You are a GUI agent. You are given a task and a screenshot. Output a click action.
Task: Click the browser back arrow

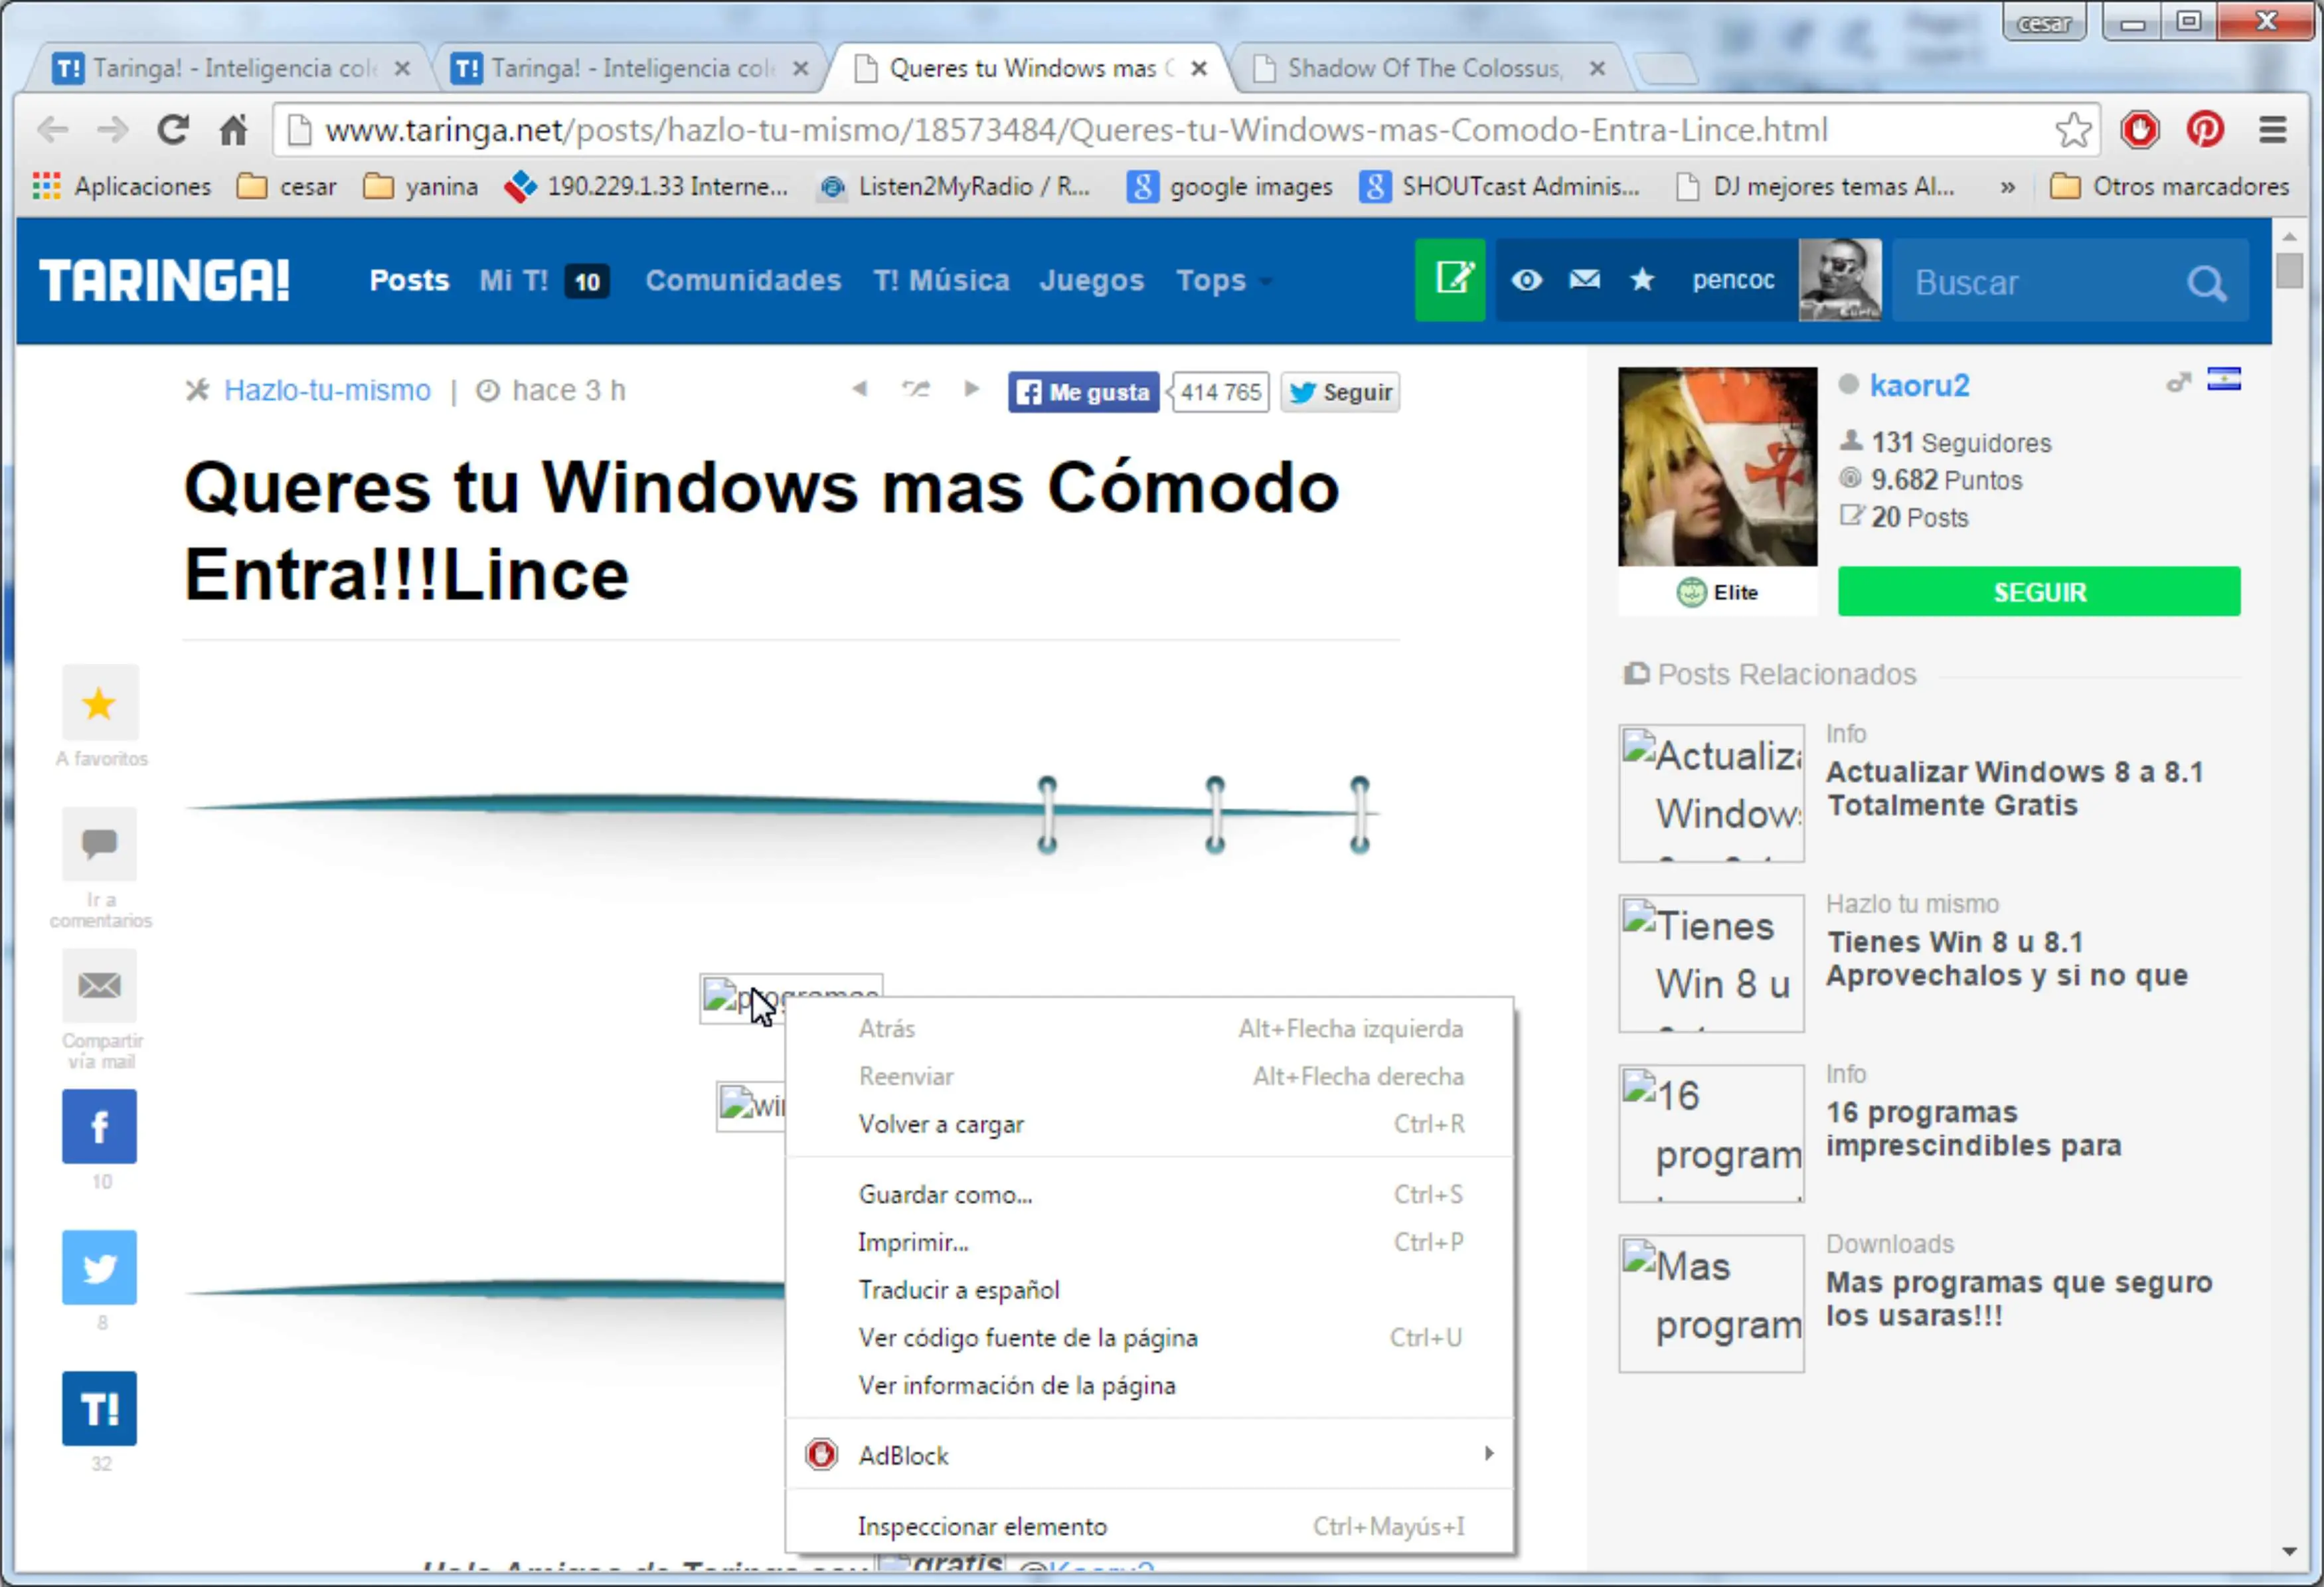(53, 130)
